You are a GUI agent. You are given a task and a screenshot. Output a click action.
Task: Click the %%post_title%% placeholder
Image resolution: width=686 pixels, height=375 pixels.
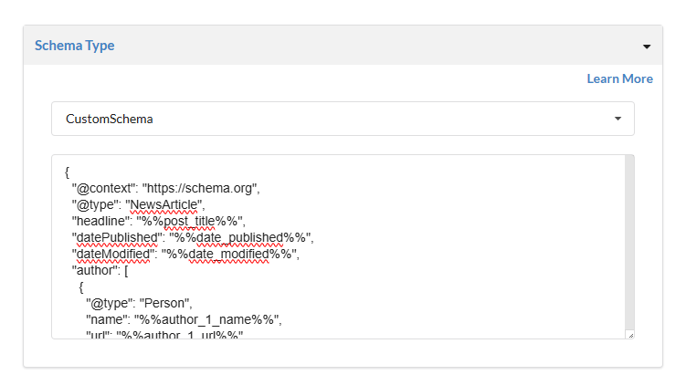pyautogui.click(x=192, y=221)
